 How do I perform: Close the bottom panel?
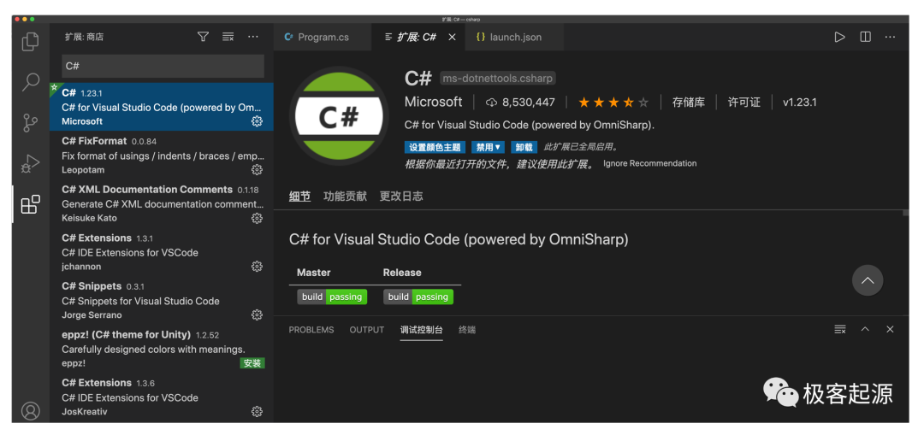pos(890,329)
